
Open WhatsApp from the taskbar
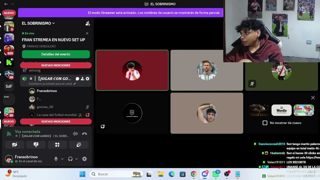click(216, 174)
